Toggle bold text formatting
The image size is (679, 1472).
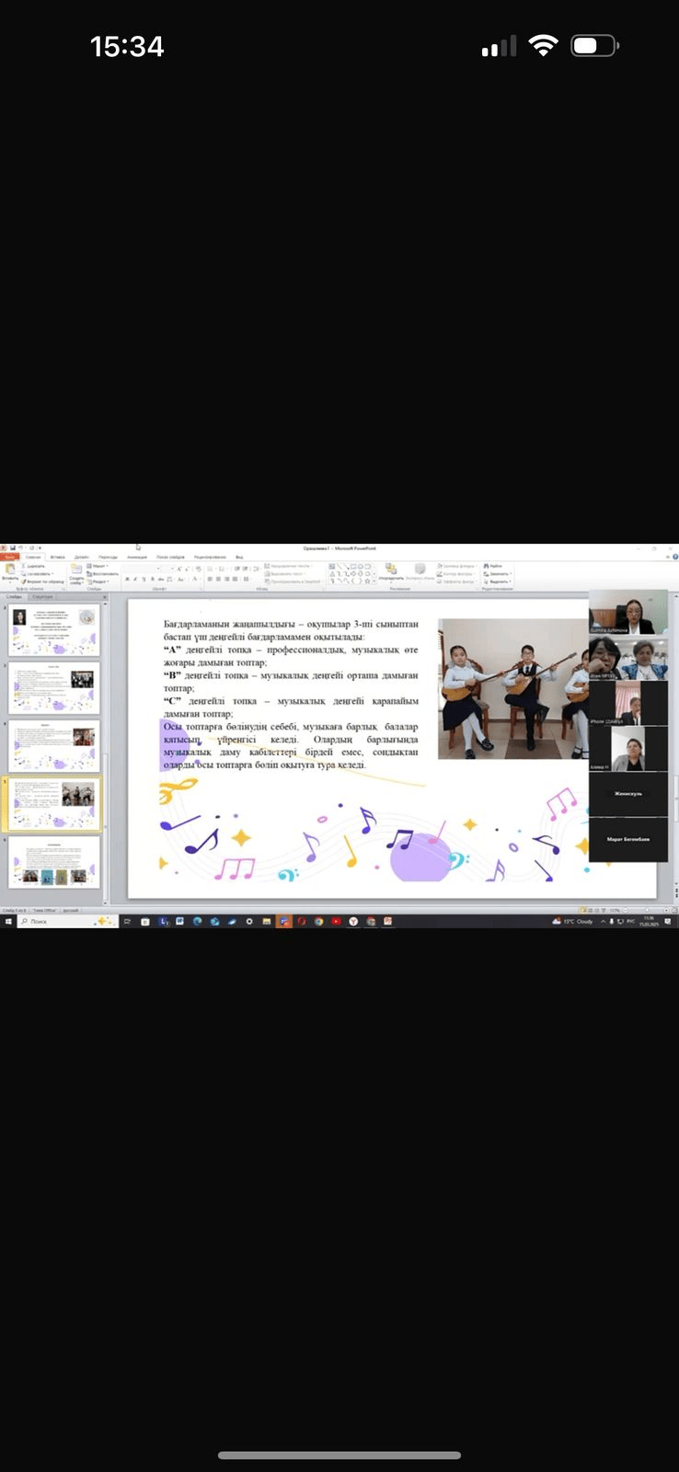127,580
